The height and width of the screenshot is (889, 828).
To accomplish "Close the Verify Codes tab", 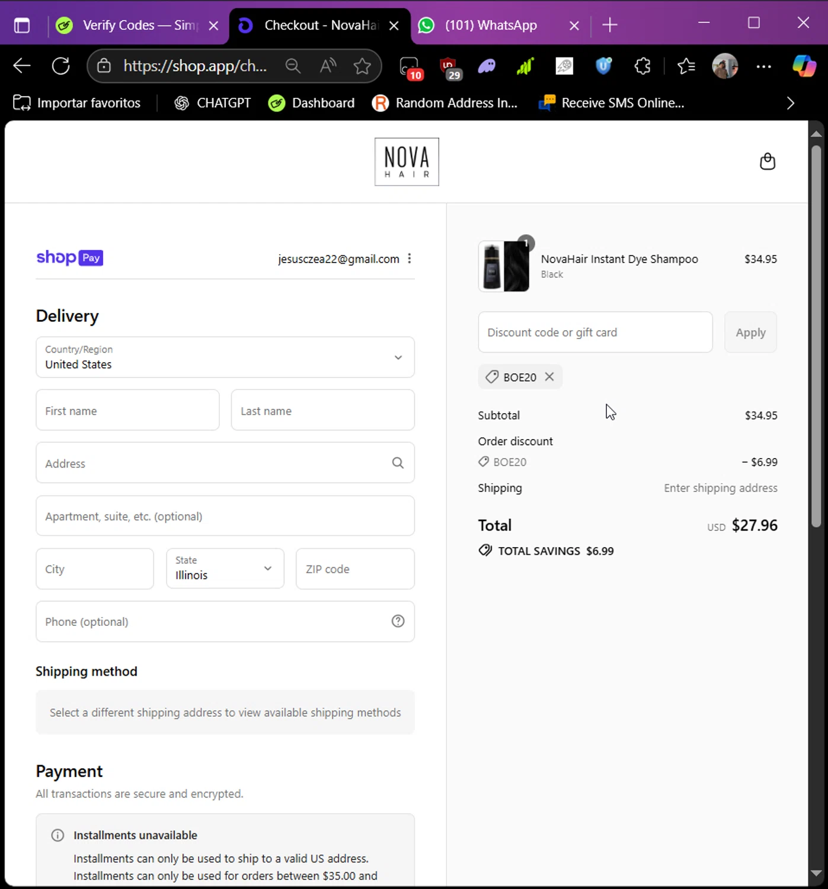I will click(214, 25).
